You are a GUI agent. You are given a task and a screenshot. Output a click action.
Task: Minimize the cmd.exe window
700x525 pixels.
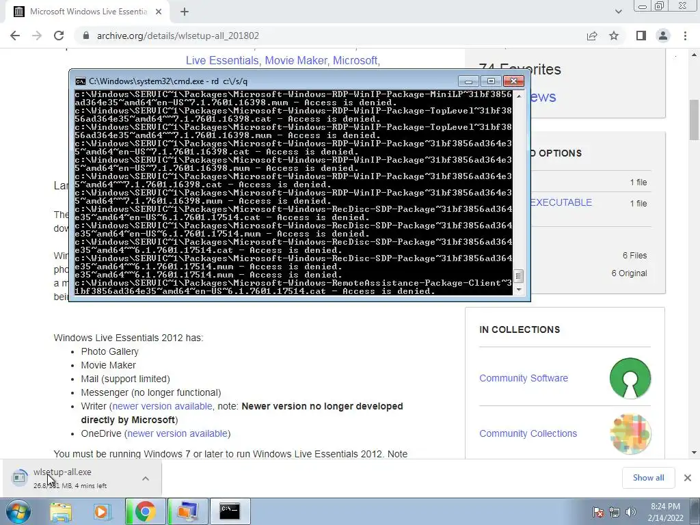468,81
